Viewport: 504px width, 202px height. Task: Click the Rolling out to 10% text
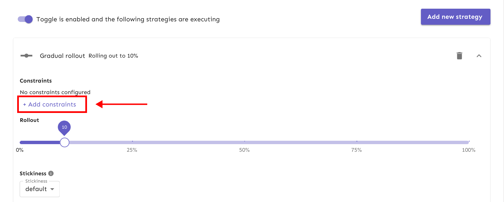click(113, 56)
